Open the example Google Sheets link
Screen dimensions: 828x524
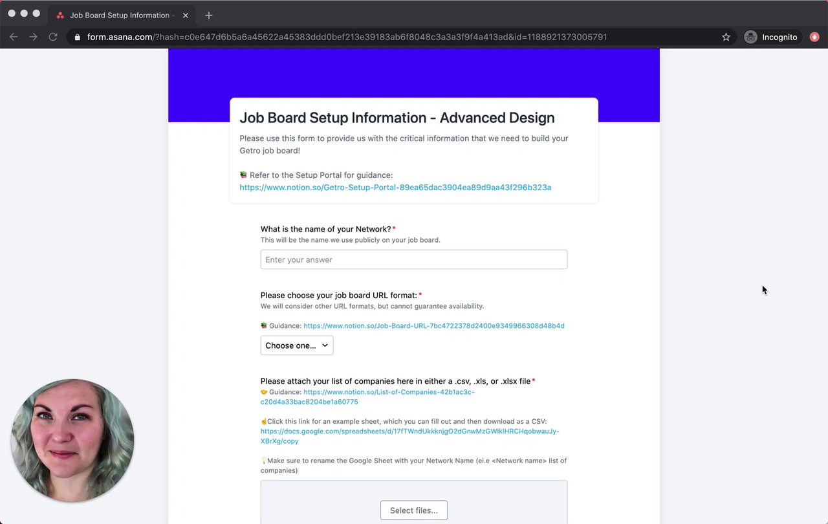click(409, 431)
